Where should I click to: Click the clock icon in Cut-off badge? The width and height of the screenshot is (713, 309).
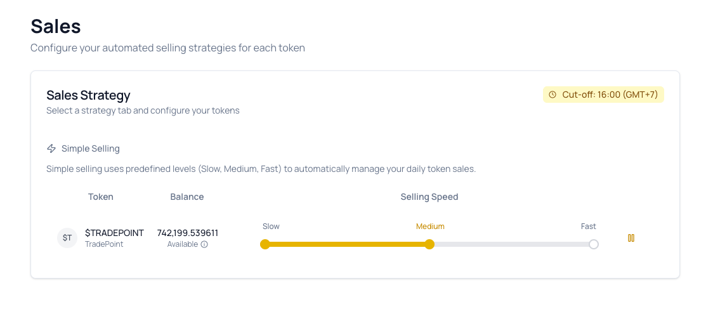point(553,95)
